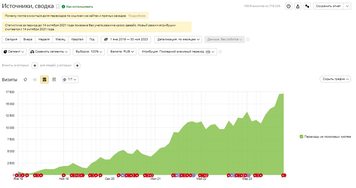Open the Атрибуция dropdown
The image size is (356, 188).
click(178, 52)
